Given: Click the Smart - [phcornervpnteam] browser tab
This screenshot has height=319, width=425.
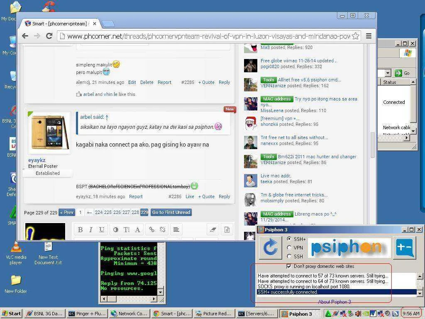Looking at the screenshot, I should point(60,24).
